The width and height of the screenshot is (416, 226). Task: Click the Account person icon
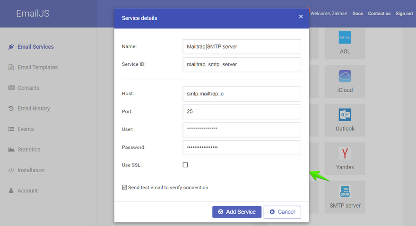[11, 191]
